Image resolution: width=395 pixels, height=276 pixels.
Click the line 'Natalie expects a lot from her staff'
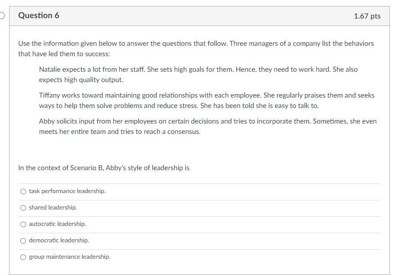[x=198, y=69]
